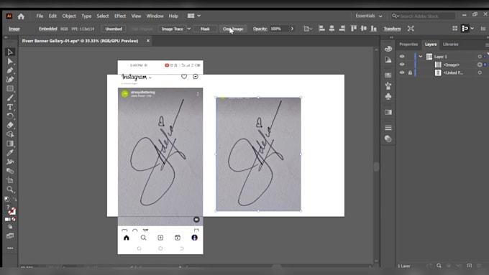Select the Zoom tool magnifier

click(x=10, y=190)
